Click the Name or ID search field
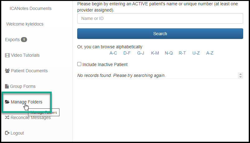250x143 pixels. click(x=160, y=18)
